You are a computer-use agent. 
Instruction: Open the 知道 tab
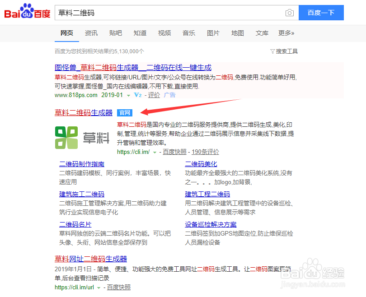[140, 33]
